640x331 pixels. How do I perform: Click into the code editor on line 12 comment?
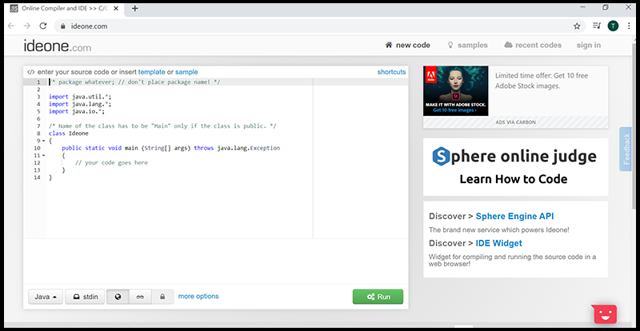[111, 163]
